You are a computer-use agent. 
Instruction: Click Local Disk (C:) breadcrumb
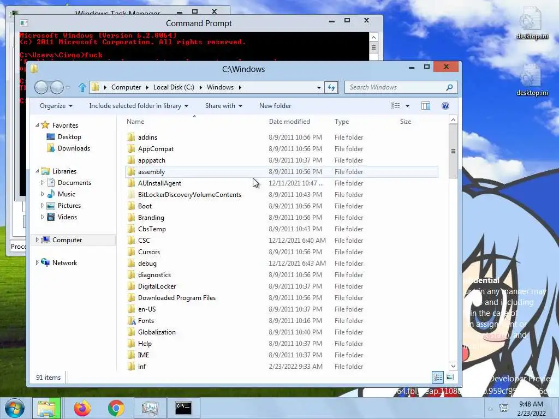174,87
